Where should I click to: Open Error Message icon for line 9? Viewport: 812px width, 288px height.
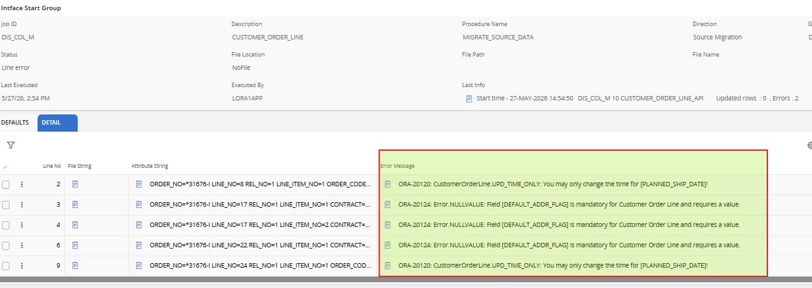coord(387,265)
